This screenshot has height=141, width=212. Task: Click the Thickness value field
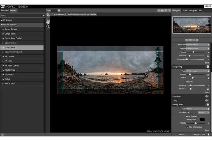[x=192, y=112]
